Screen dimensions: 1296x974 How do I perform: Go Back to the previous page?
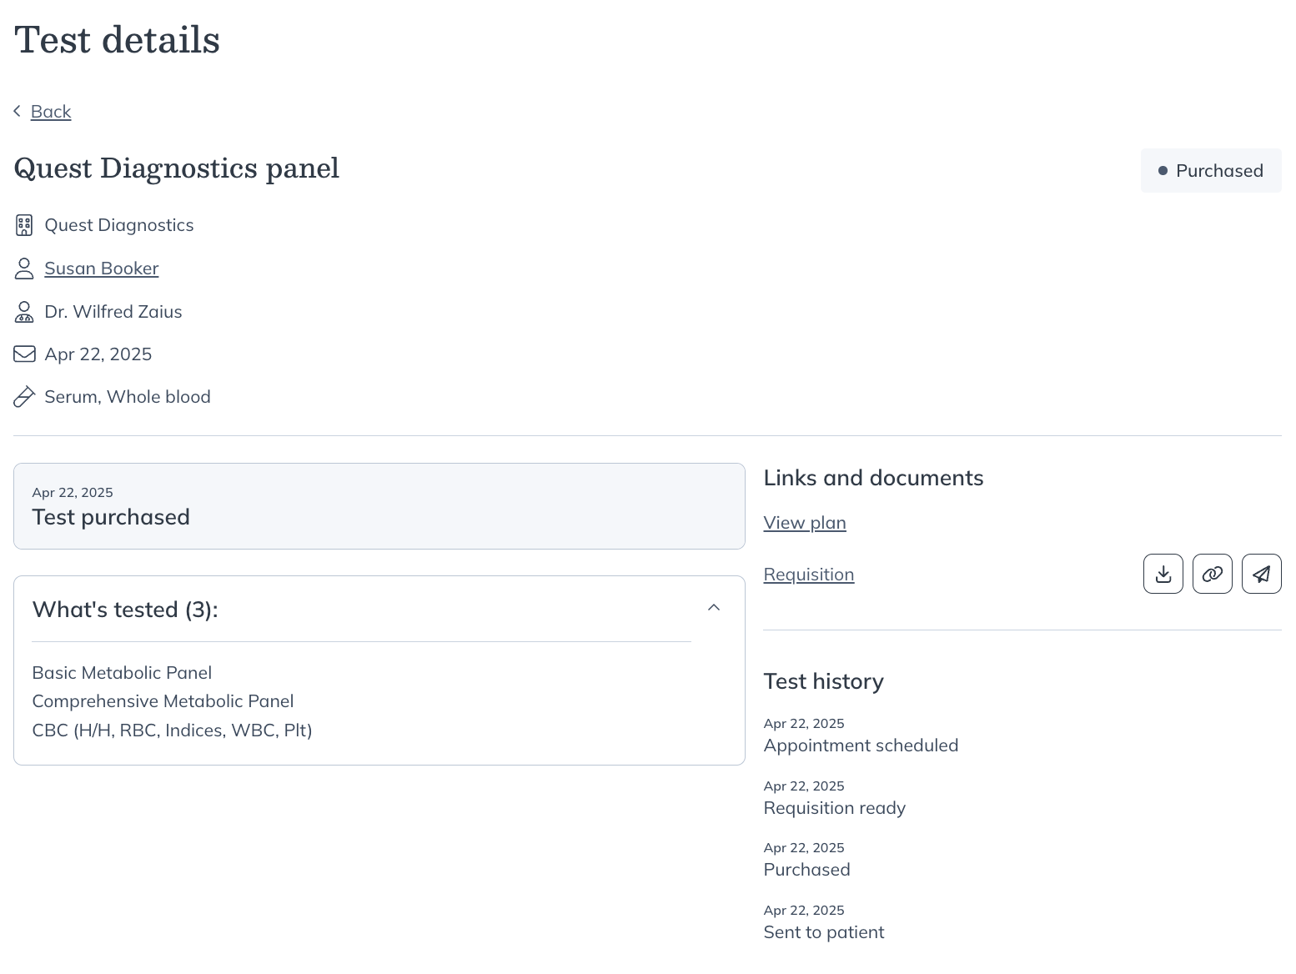51,111
